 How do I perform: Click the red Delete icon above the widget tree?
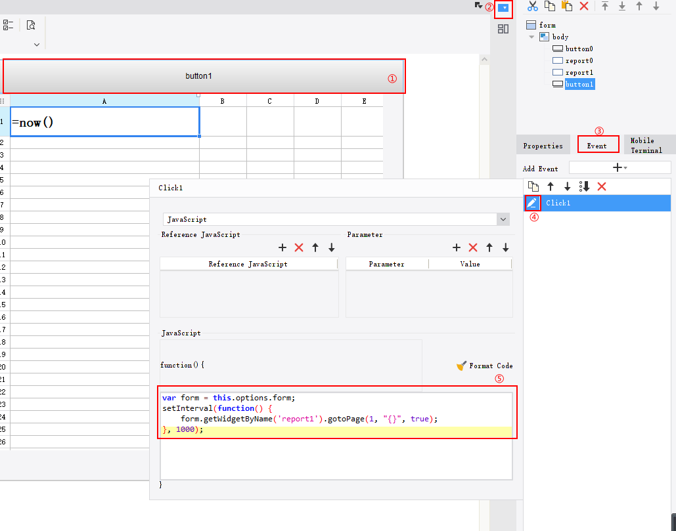click(585, 7)
